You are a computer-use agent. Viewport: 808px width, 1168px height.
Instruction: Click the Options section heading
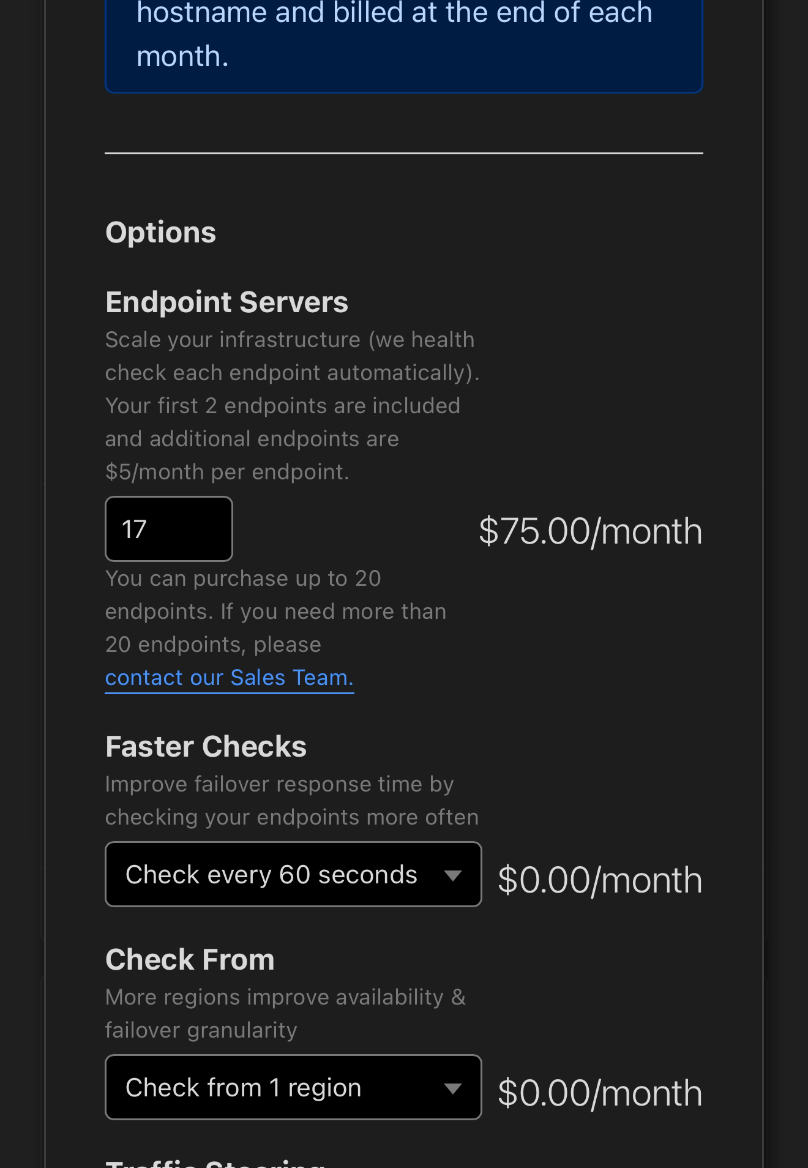[160, 233]
